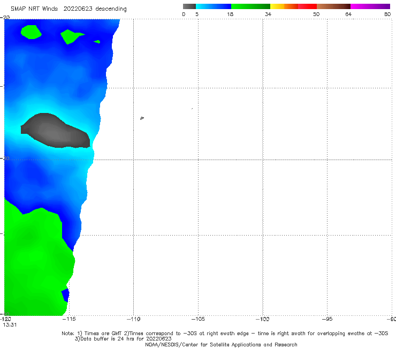Click the NOAA/NESDIS credit line
The image size is (396, 348).
coord(221,345)
